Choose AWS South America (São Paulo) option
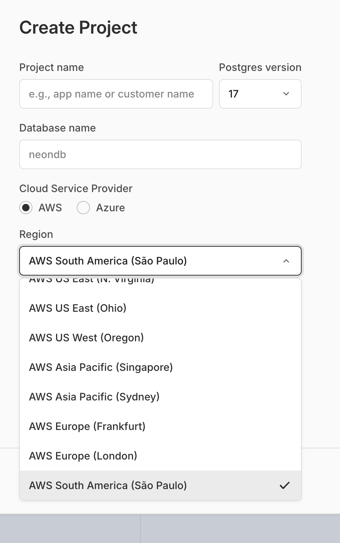Viewport: 340px width, 543px height. click(160, 485)
